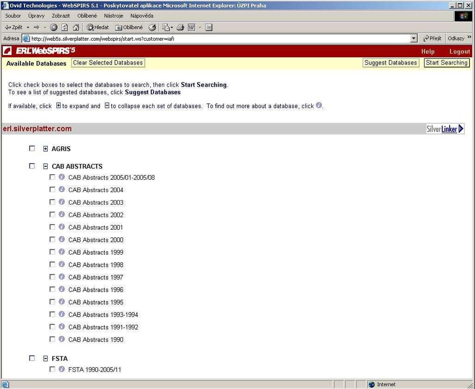Click the Start Searching button

tap(447, 63)
